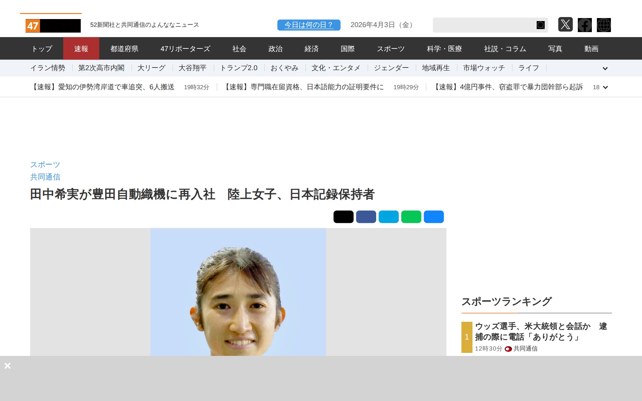Click the search input field
642x401 pixels.
[483, 25]
